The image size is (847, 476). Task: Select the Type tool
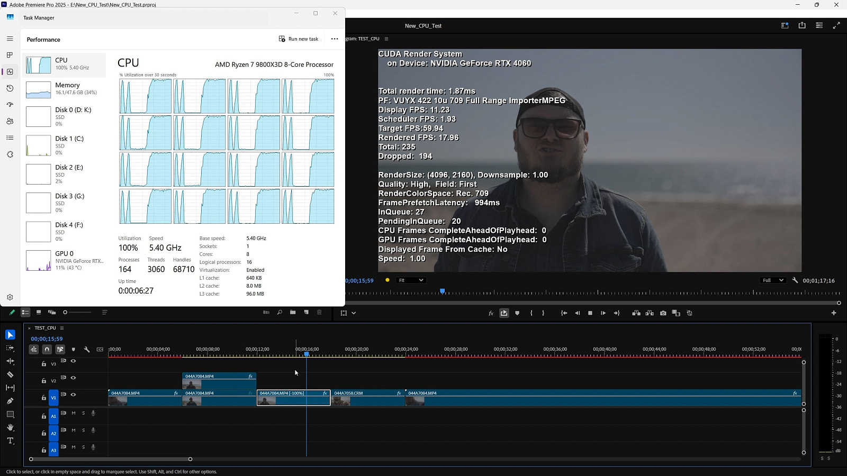(x=10, y=441)
